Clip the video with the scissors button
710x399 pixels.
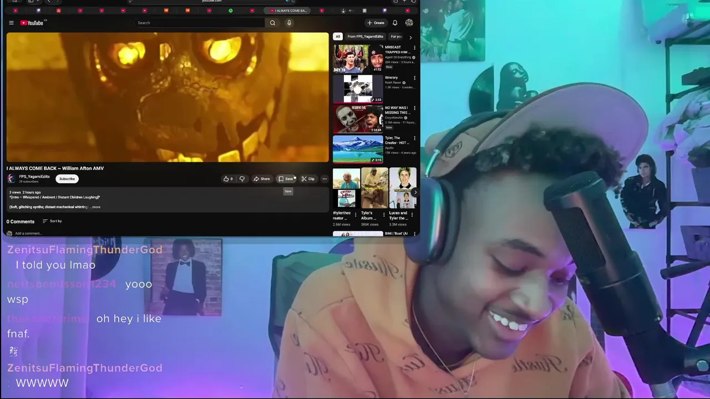(x=308, y=178)
